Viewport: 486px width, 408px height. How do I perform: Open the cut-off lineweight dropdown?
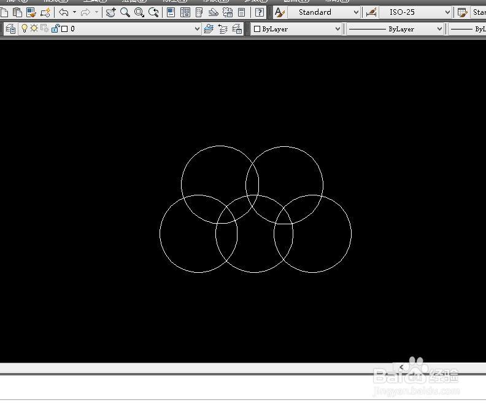tap(467, 29)
